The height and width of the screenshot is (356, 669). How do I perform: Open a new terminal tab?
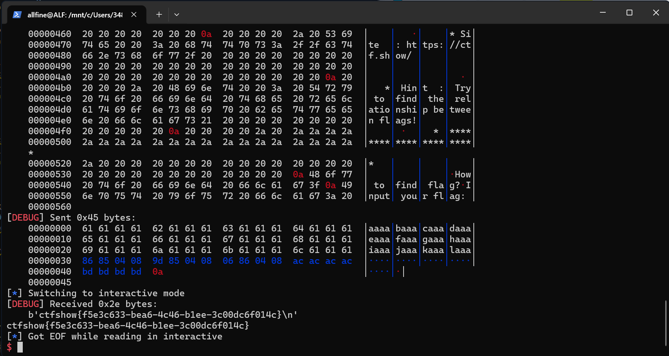coord(159,15)
